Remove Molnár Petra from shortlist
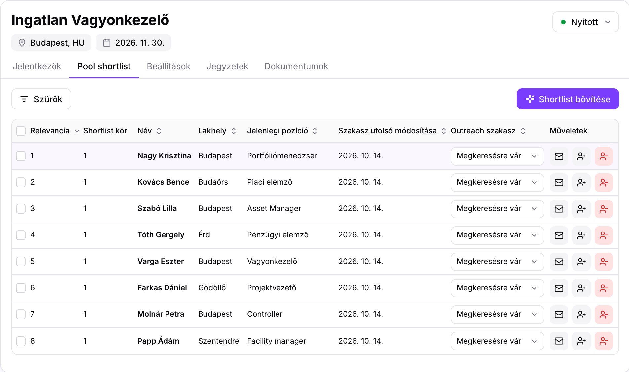The height and width of the screenshot is (372, 629). pos(604,315)
